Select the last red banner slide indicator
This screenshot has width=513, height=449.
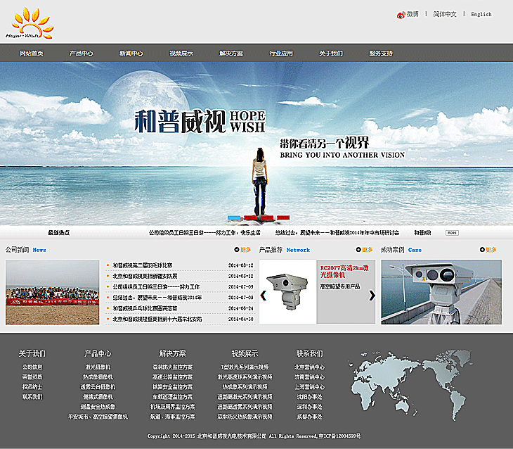(x=283, y=217)
